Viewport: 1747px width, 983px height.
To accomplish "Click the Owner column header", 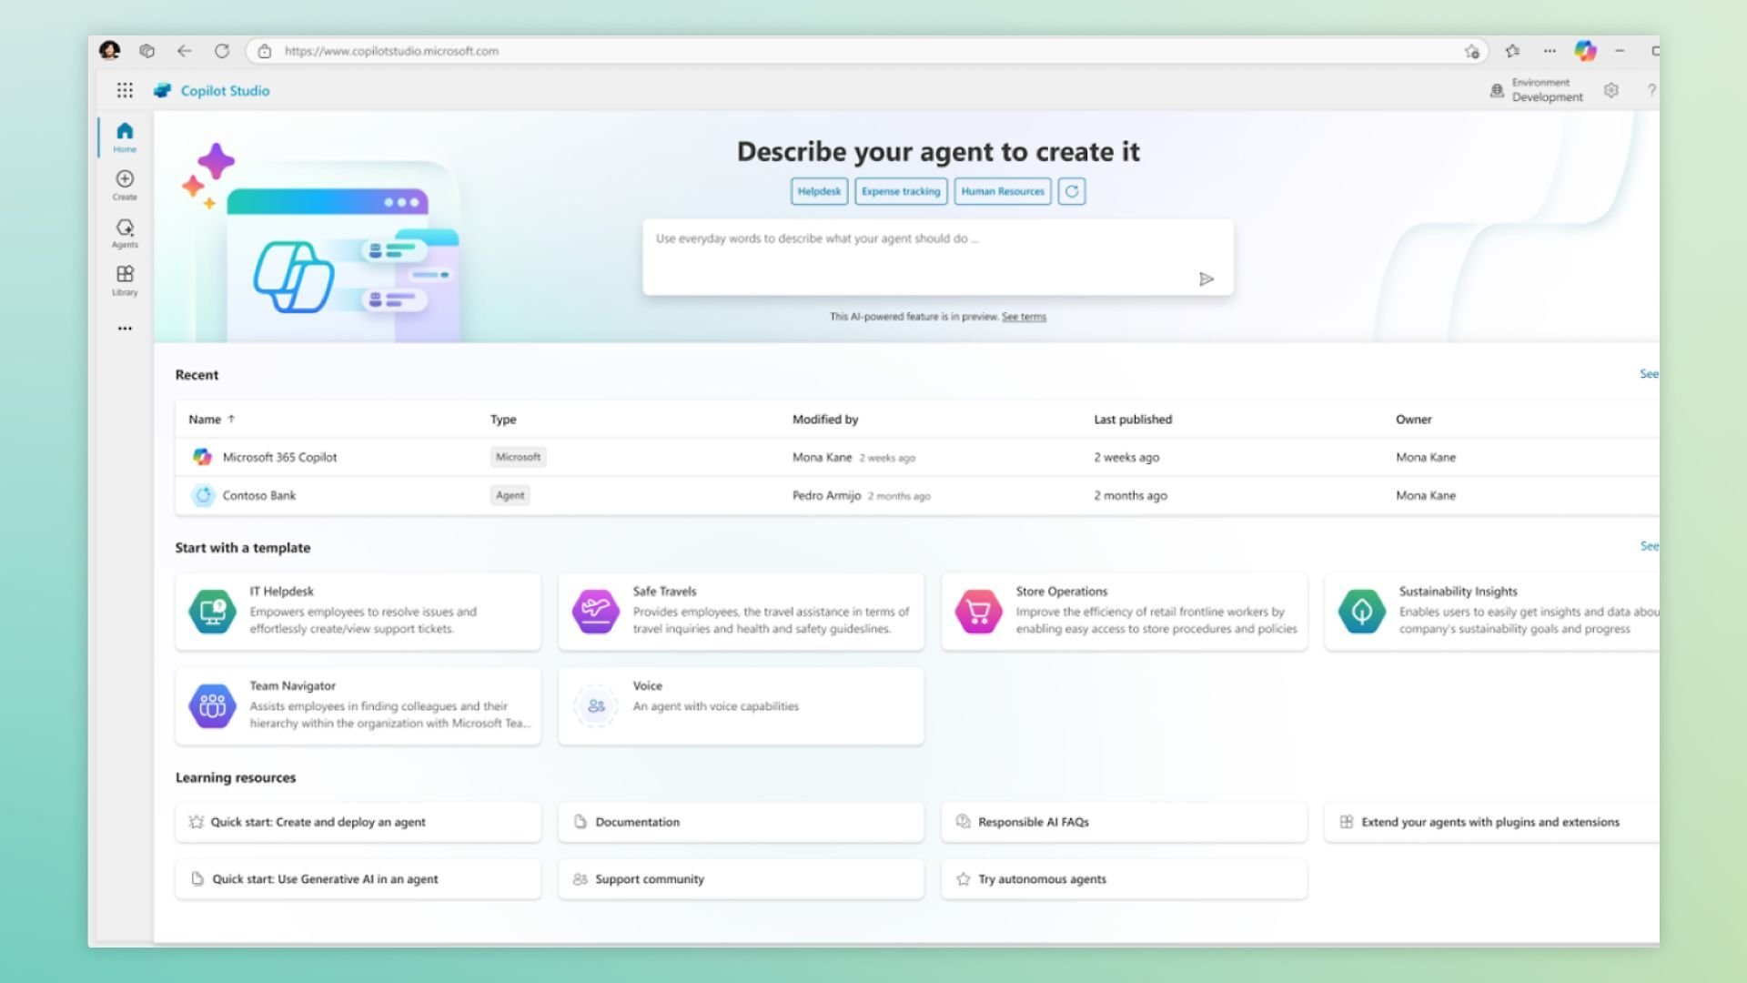I will click(1414, 420).
